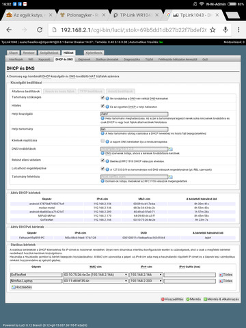Image resolution: width=246 pixels, height=328 pixels.
Task: Toggle the Rebind elleni védelem checkbox
Action: 102,161
